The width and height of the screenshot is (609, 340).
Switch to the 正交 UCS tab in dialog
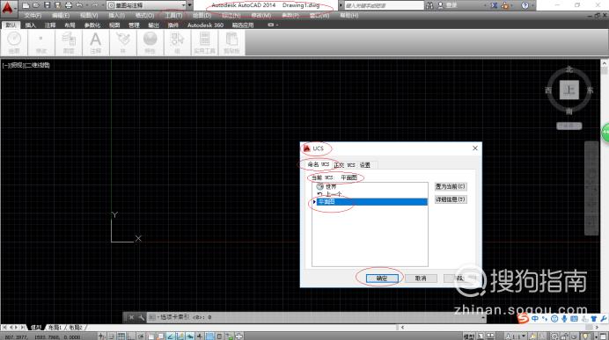[344, 165]
